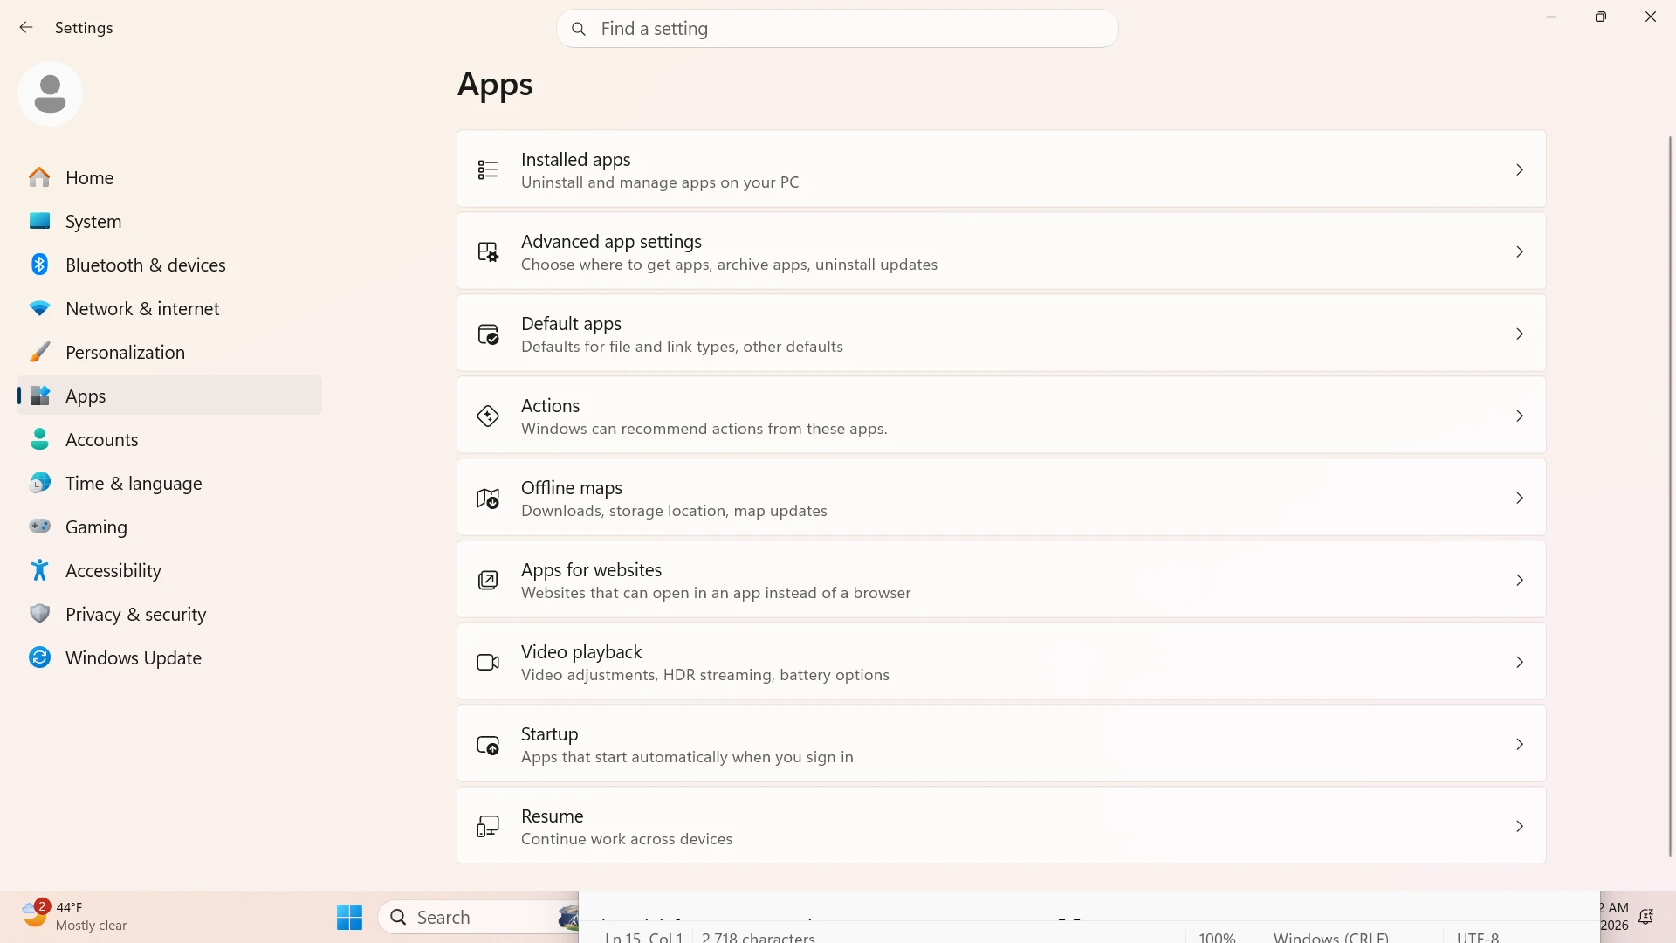Click the Startup icon
The width and height of the screenshot is (1676, 943).
[488, 744]
